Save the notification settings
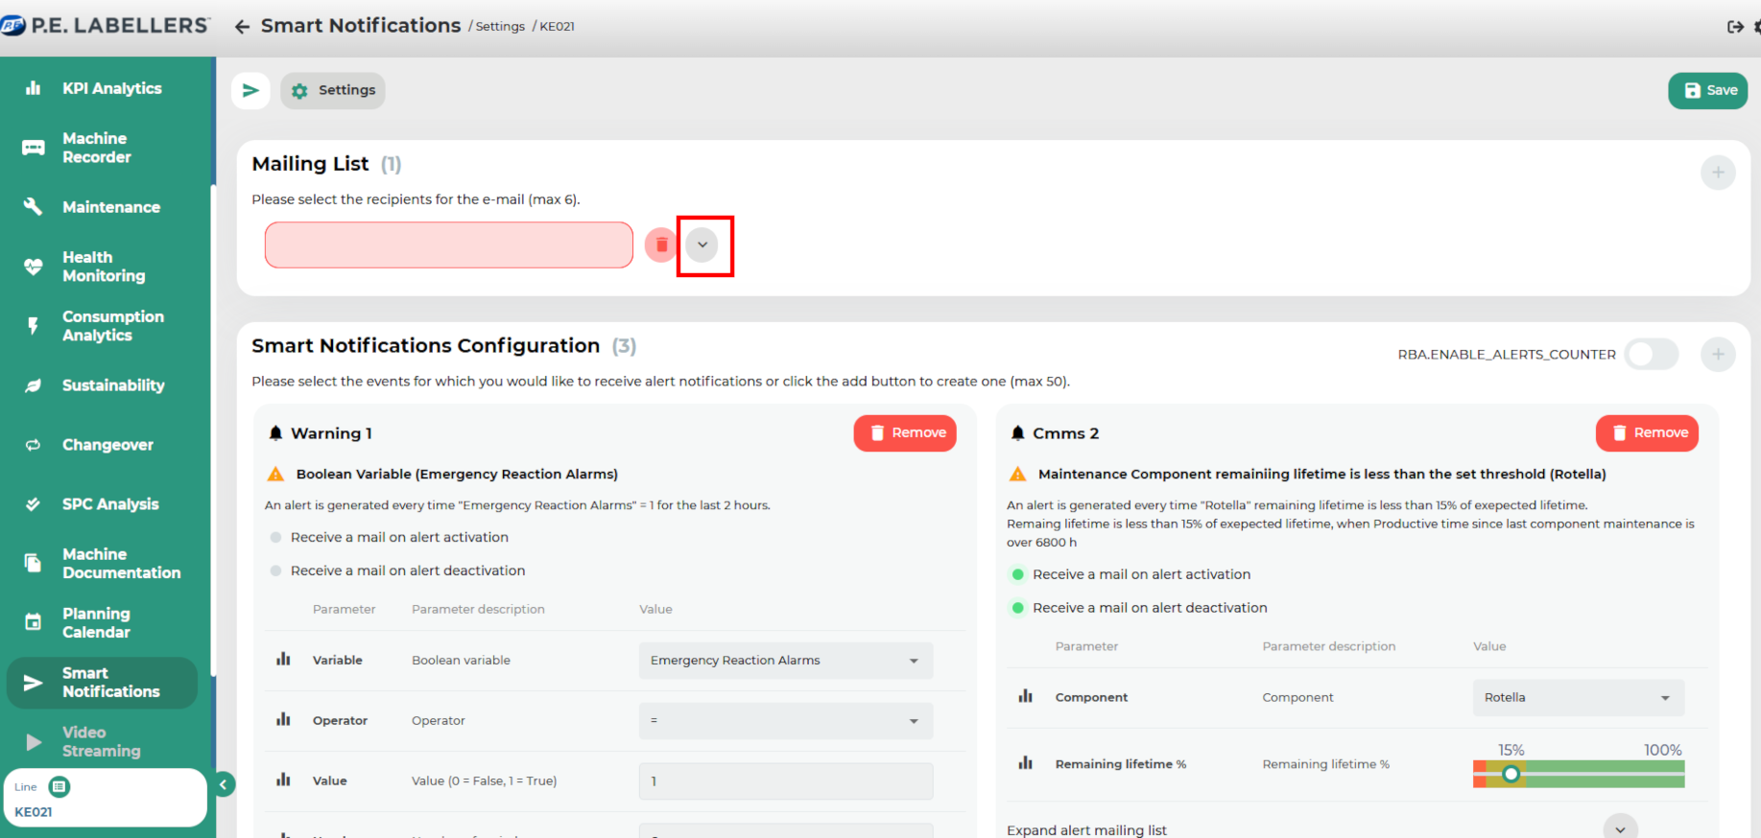 [1707, 90]
